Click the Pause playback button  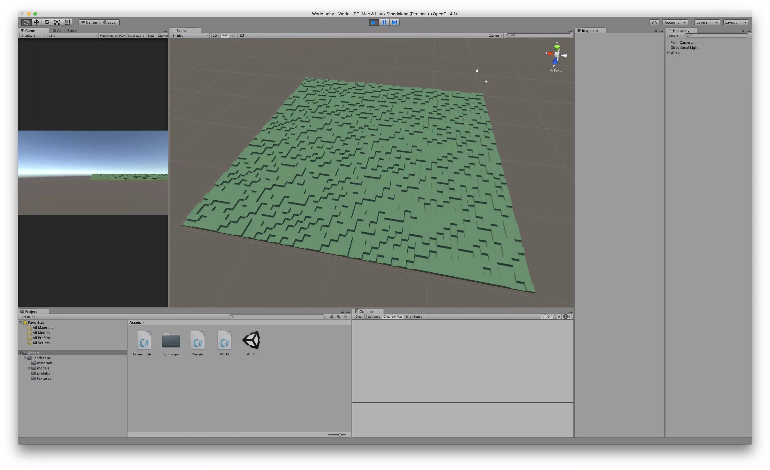click(384, 22)
